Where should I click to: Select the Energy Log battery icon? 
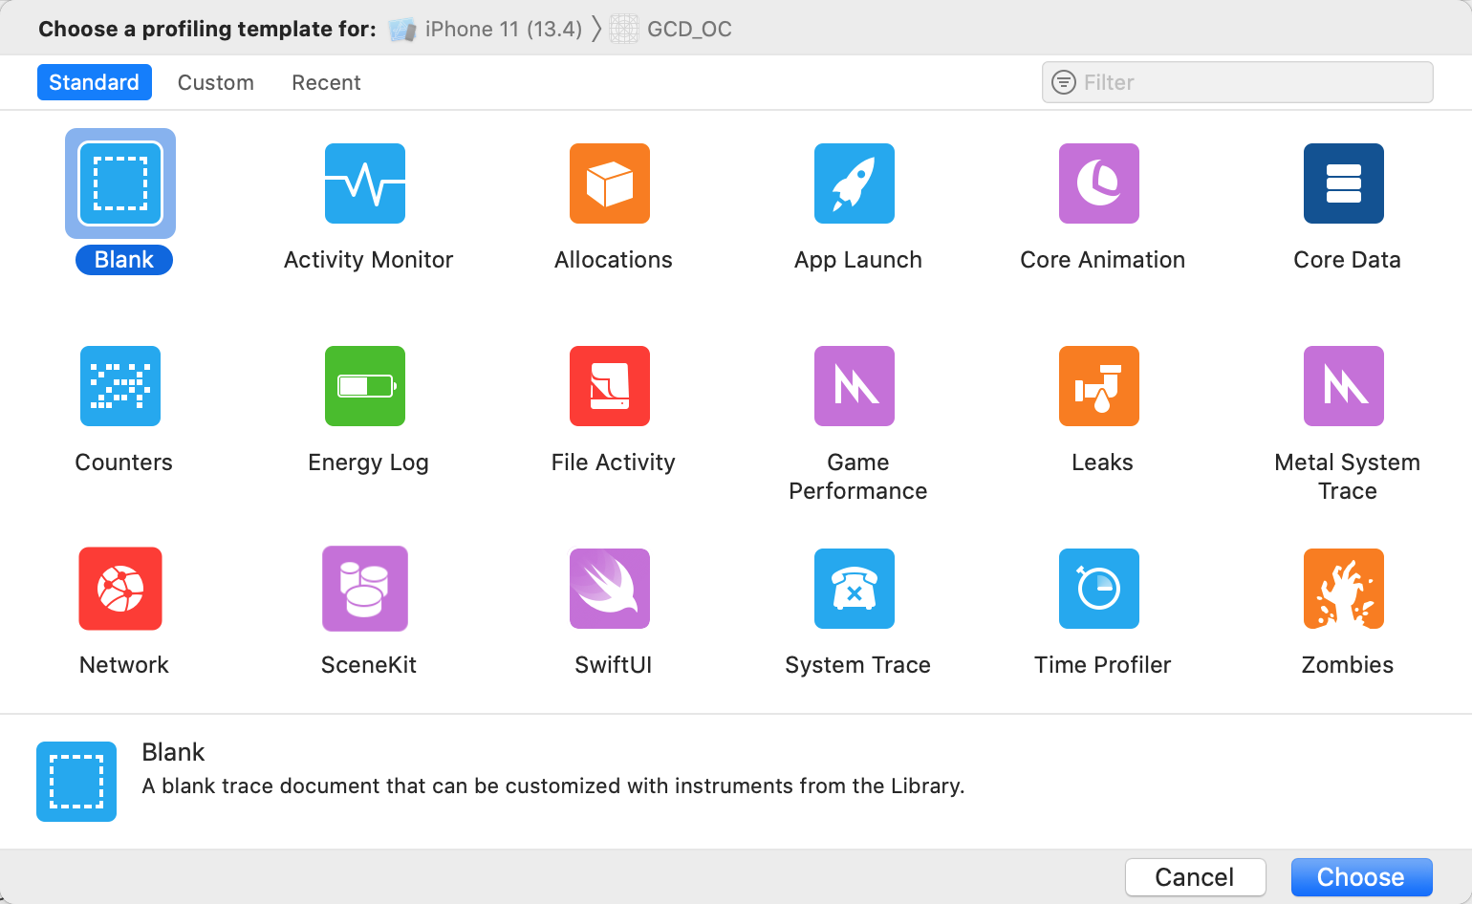pyautogui.click(x=365, y=386)
